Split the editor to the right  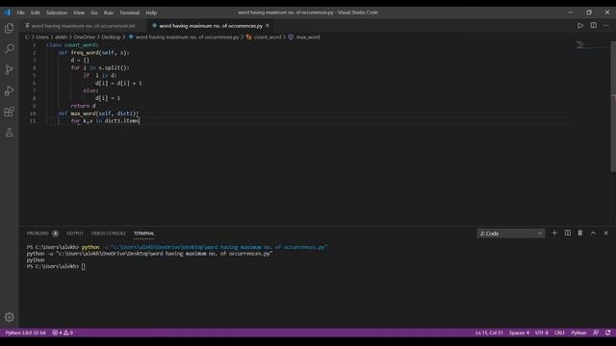tap(593, 26)
